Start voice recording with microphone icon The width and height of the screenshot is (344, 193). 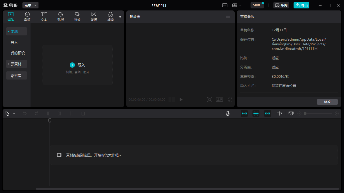tap(228, 113)
